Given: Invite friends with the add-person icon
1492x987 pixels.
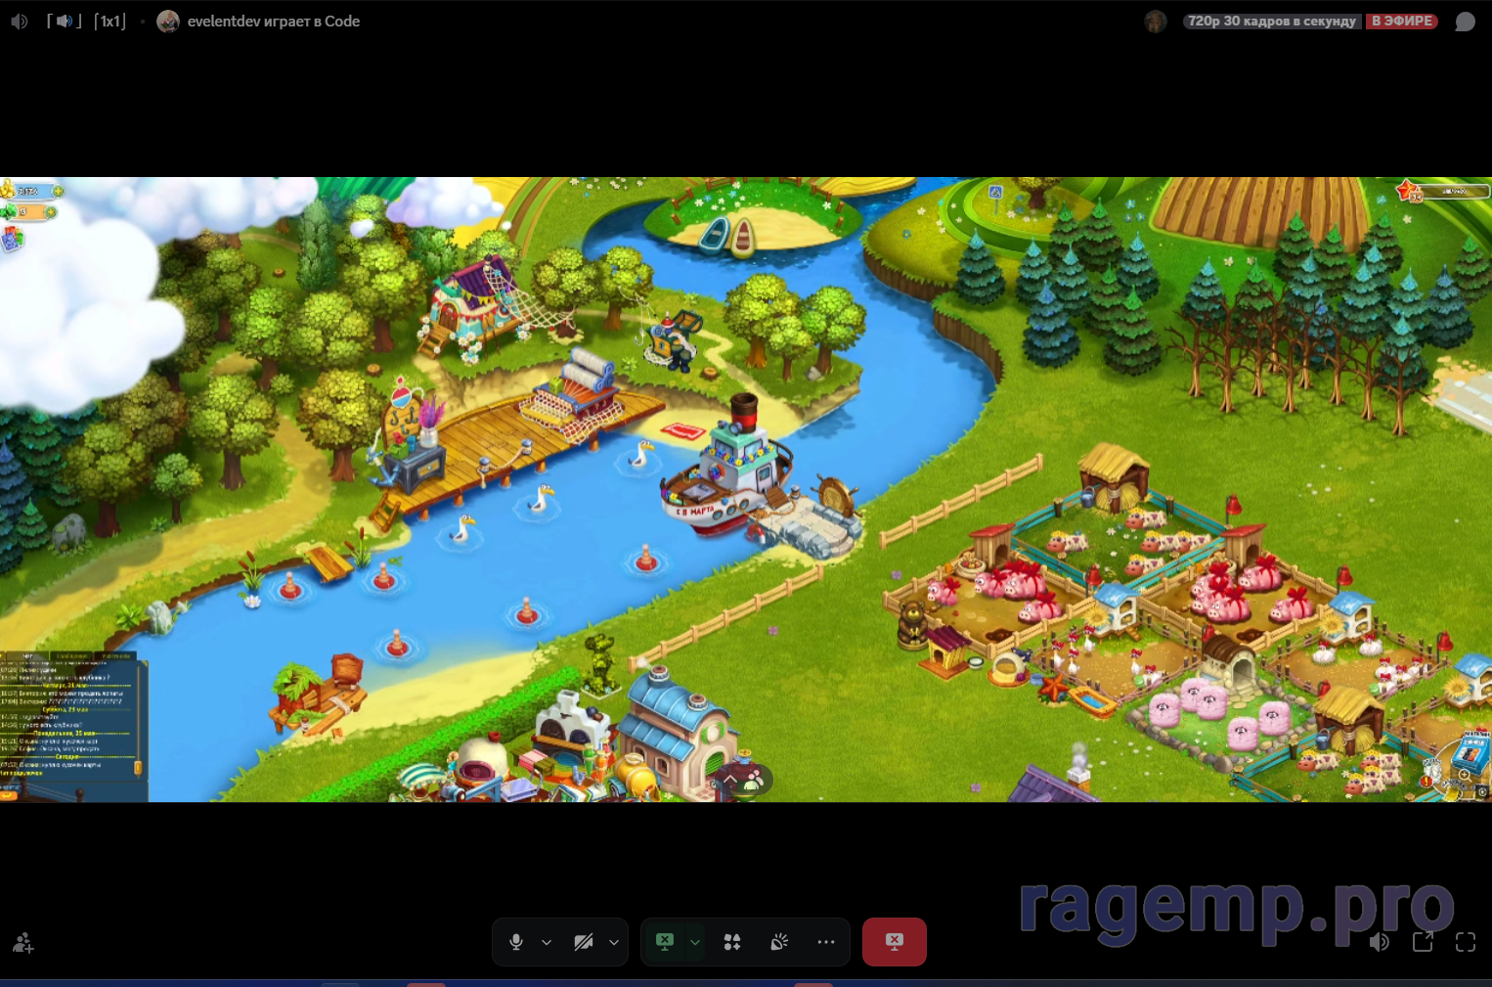Looking at the screenshot, I should coord(22,943).
